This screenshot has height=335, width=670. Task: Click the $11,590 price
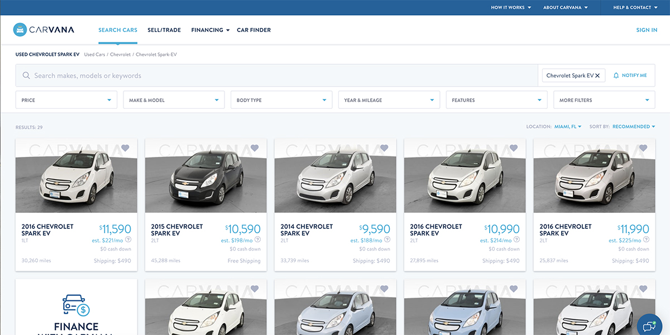[x=116, y=229]
